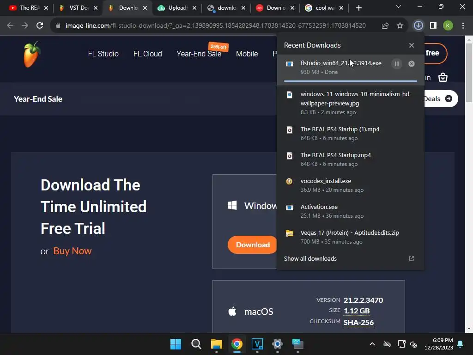Open Vegas 17 zip file icon

point(290,233)
